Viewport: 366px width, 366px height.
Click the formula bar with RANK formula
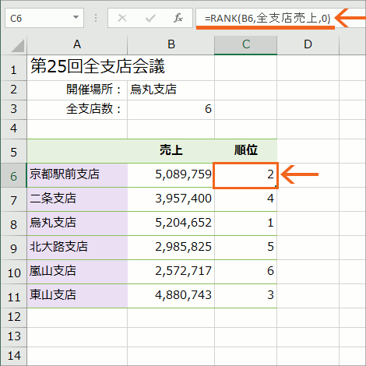pos(280,18)
